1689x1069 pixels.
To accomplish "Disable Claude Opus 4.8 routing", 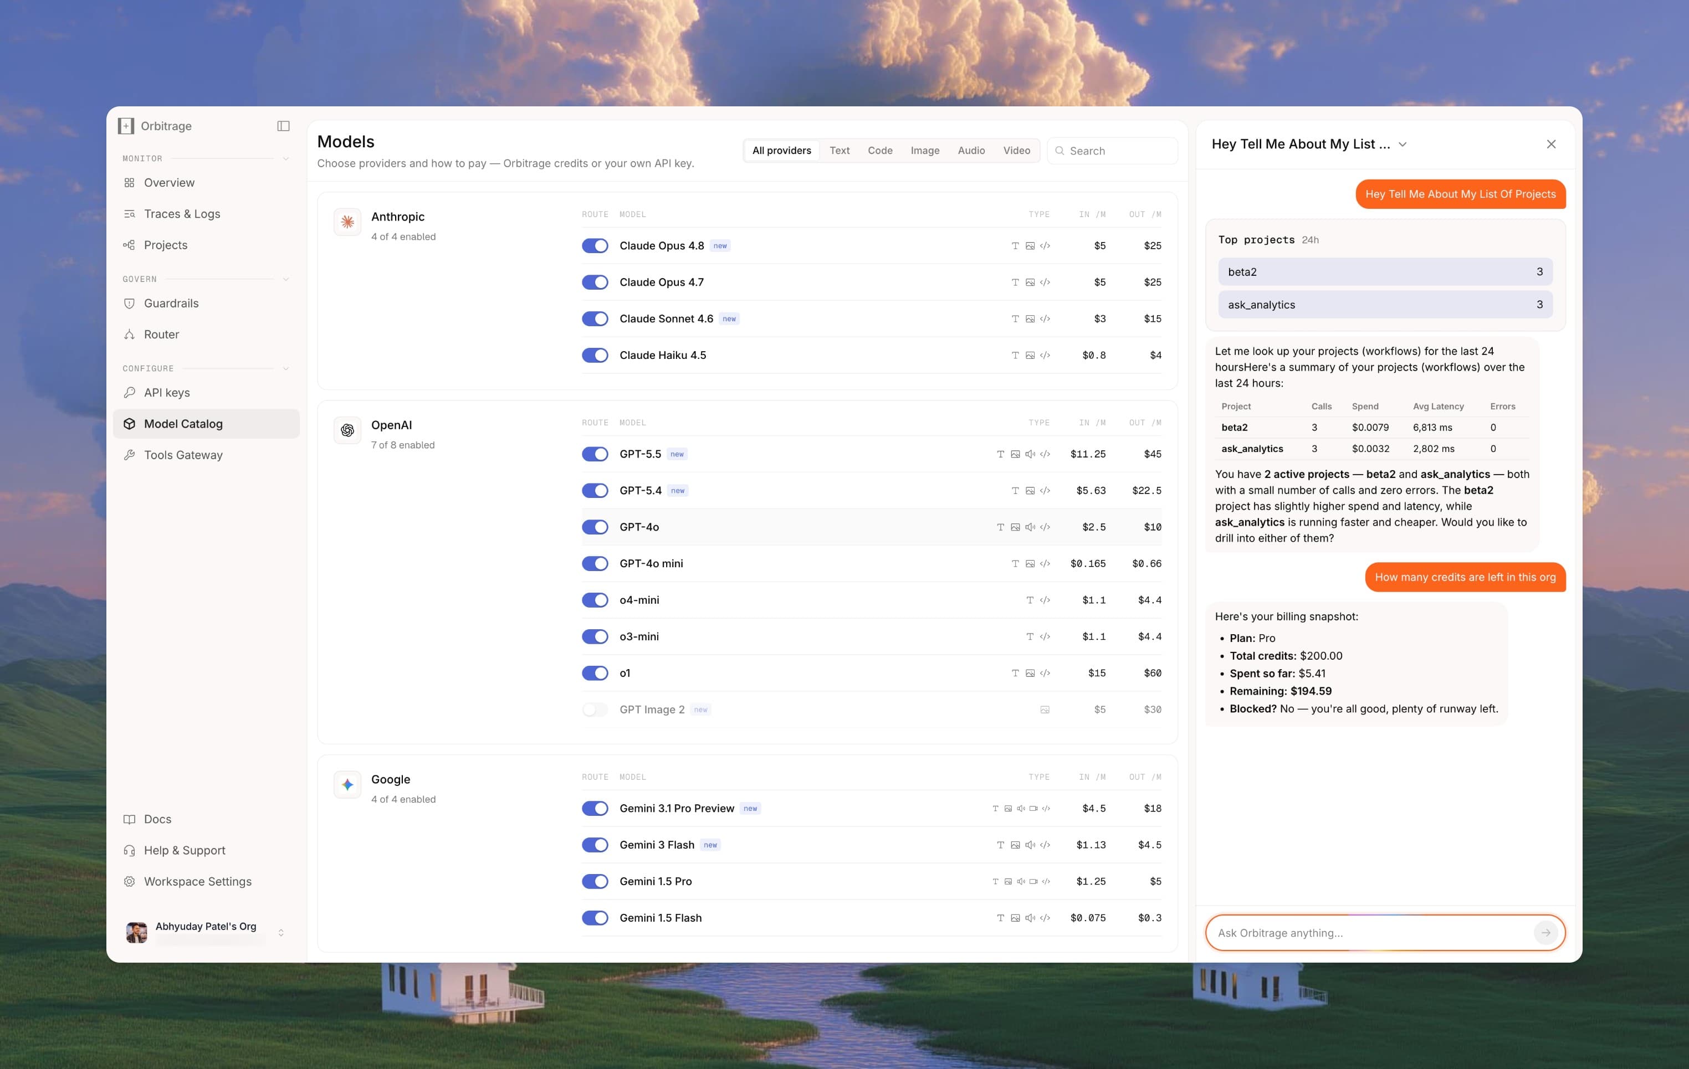I will coord(595,246).
